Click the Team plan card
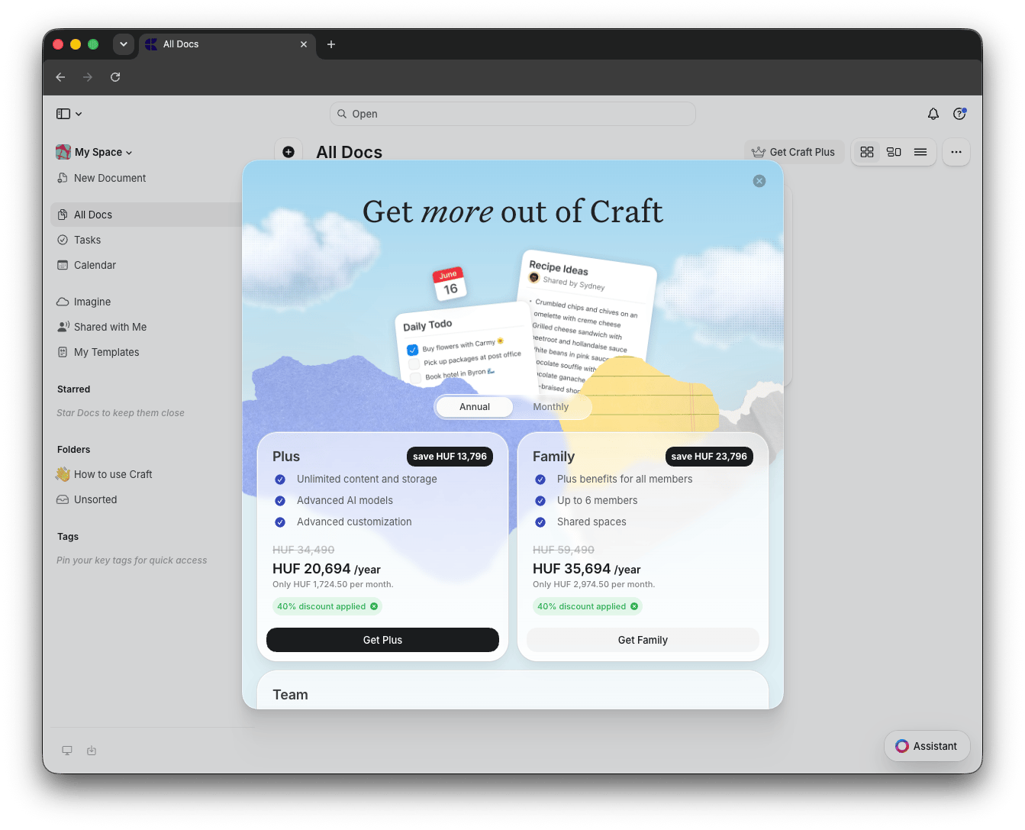Screen dimensions: 1025x830 pyautogui.click(x=513, y=690)
